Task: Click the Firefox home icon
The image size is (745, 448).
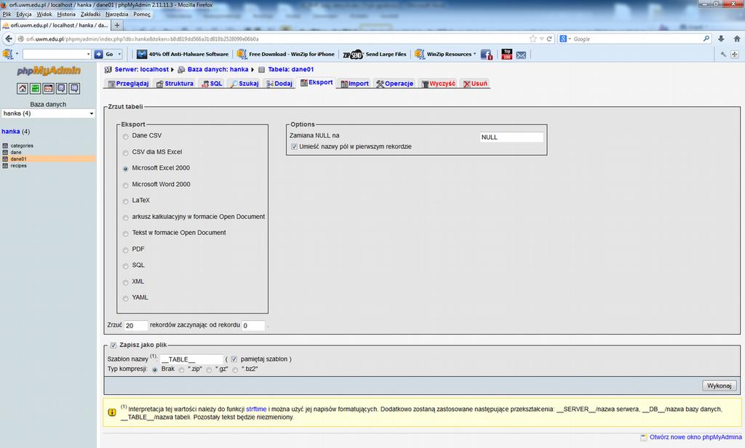Action: point(736,39)
